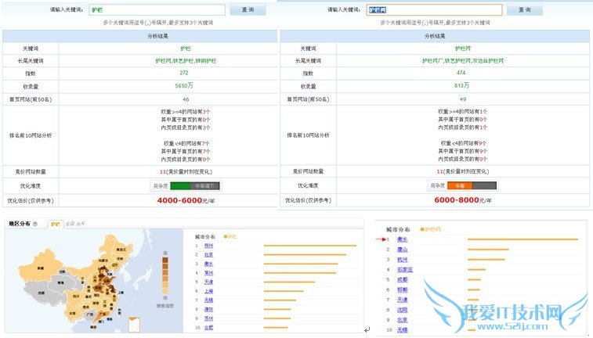Image resolution: width=593 pixels, height=338 pixels.
Task: Open the 上海 city link ranked 6
Action: tap(208, 291)
